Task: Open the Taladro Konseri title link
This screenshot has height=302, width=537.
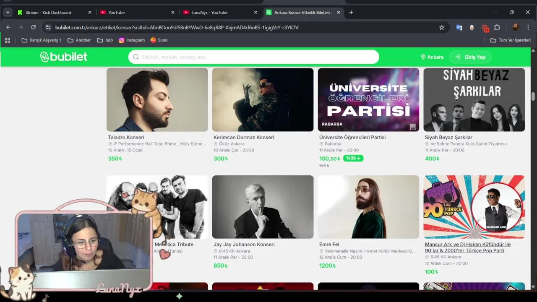Action: click(x=126, y=137)
